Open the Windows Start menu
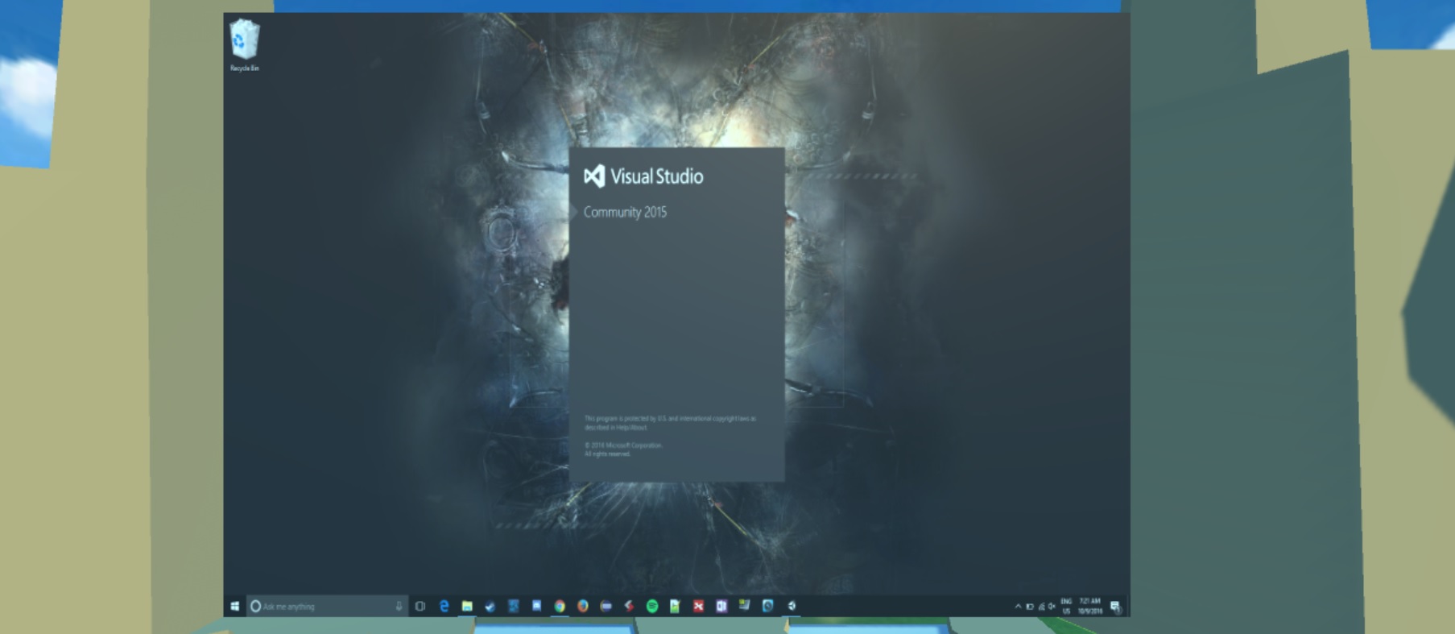 234,606
